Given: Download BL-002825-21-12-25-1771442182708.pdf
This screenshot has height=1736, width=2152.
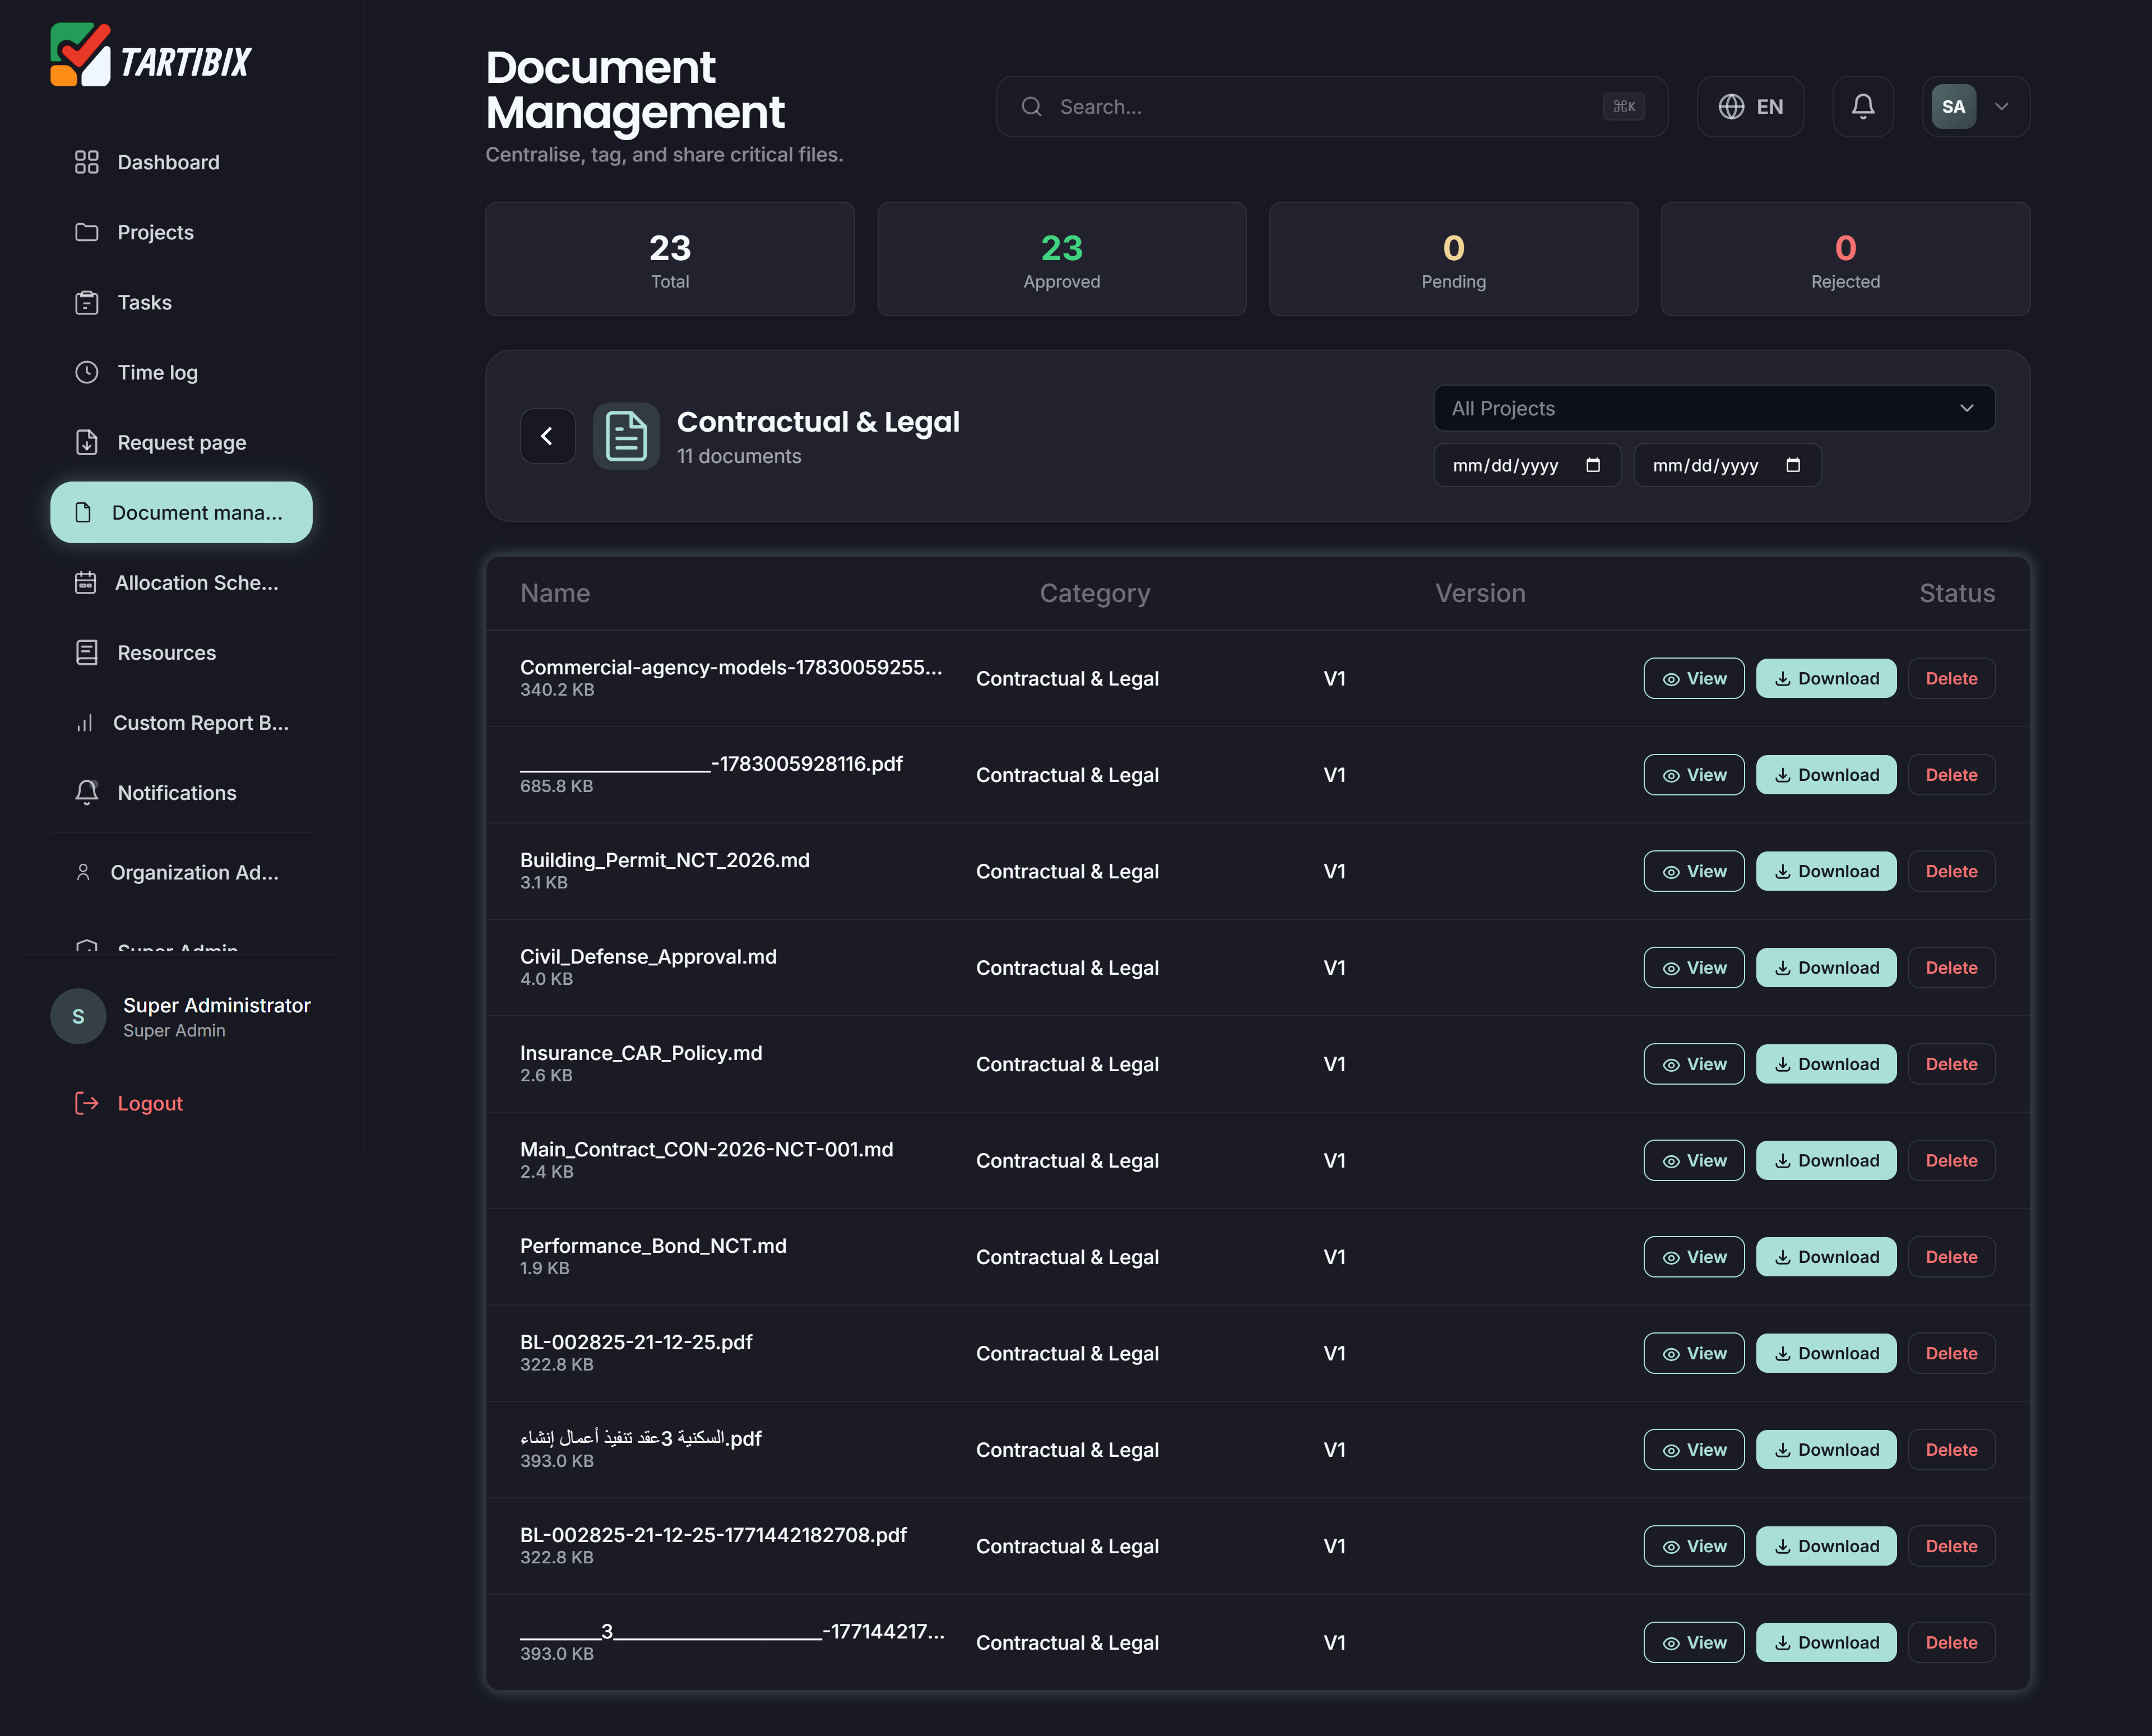Looking at the screenshot, I should [x=1826, y=1546].
